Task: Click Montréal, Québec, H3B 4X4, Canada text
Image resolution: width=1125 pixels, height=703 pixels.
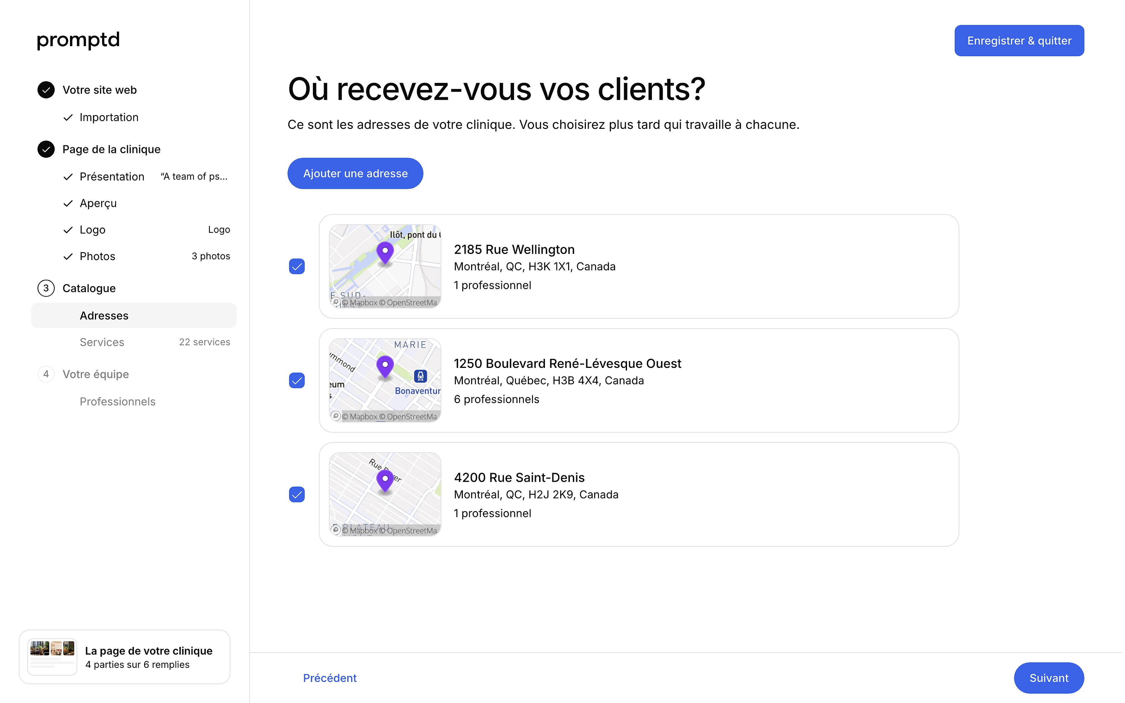Action: tap(548, 381)
